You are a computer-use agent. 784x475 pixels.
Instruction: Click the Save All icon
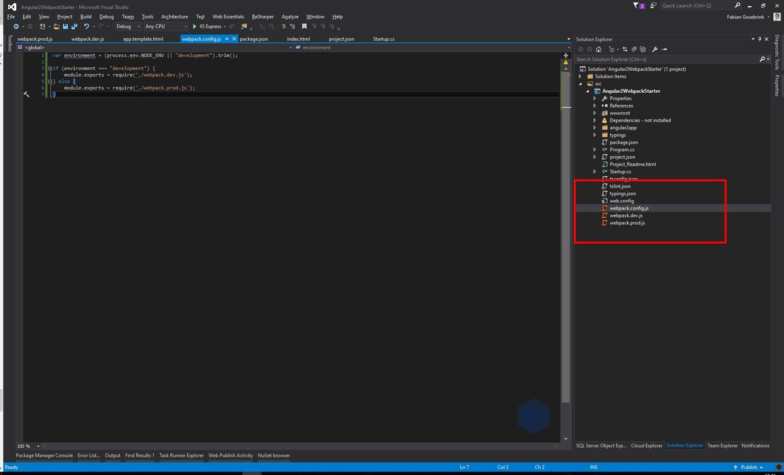(x=74, y=26)
